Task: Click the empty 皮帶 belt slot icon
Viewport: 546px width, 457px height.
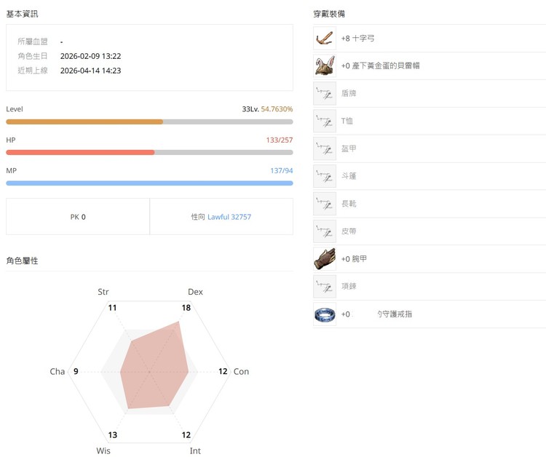Action: (x=324, y=231)
